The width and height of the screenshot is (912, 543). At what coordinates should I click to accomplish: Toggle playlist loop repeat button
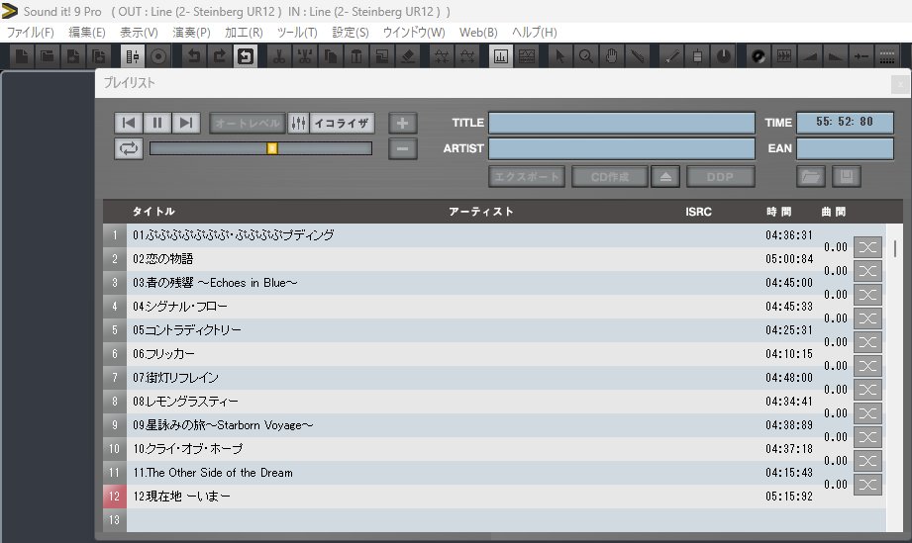[x=129, y=148]
